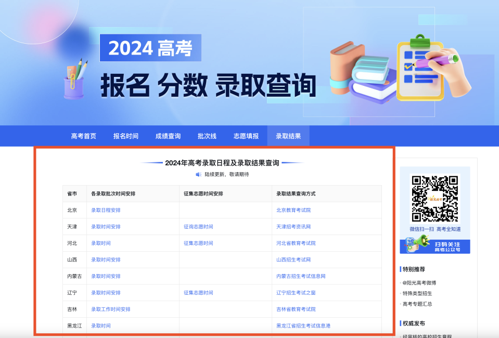Open 北京教育考试院 result link
The height and width of the screenshot is (338, 499).
(x=294, y=210)
